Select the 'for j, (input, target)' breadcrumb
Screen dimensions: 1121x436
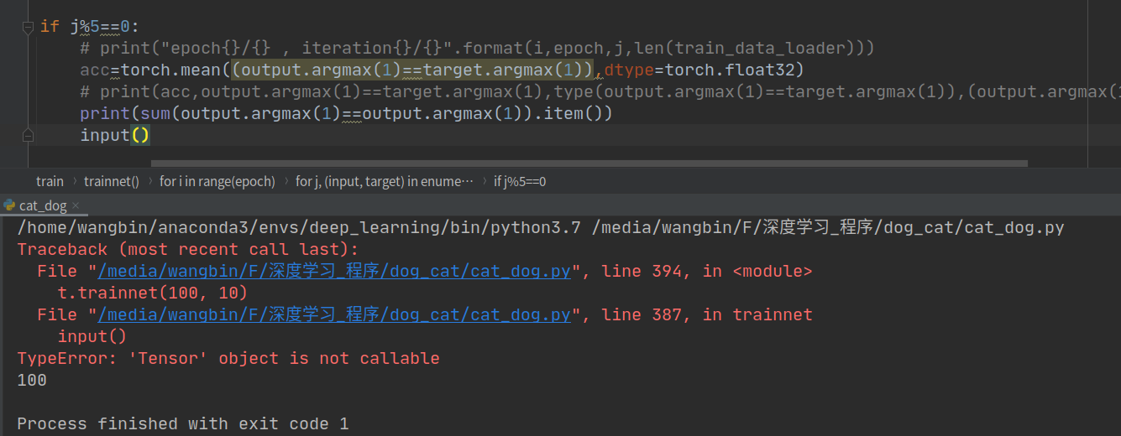pyautogui.click(x=385, y=181)
